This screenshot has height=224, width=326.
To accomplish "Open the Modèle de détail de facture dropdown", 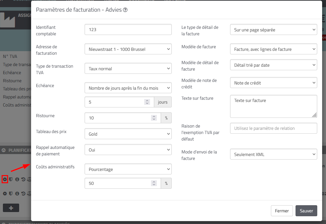I will pyautogui.click(x=274, y=65).
